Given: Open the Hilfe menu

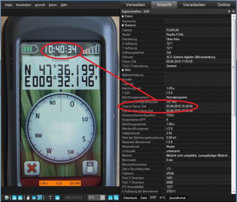Looking at the screenshot, I should (x=64, y=5).
